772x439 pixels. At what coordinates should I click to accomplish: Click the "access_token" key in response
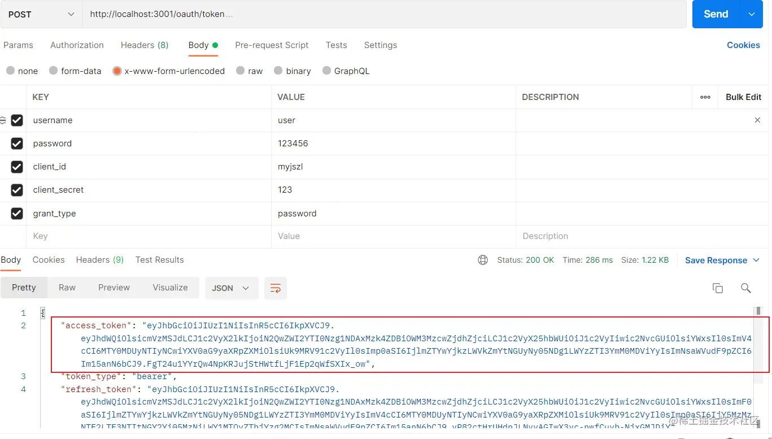(97, 325)
